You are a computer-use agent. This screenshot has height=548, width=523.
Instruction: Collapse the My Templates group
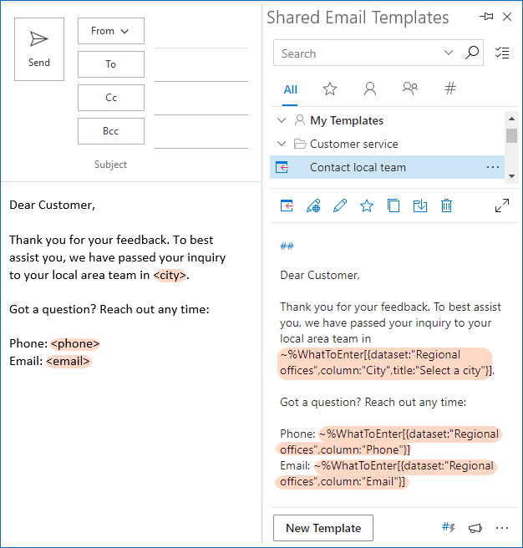pyautogui.click(x=282, y=120)
